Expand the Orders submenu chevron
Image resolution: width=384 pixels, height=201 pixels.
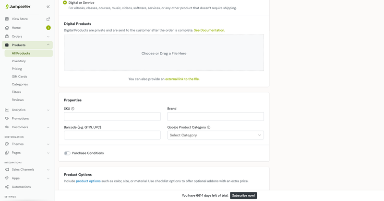pyautogui.click(x=48, y=37)
